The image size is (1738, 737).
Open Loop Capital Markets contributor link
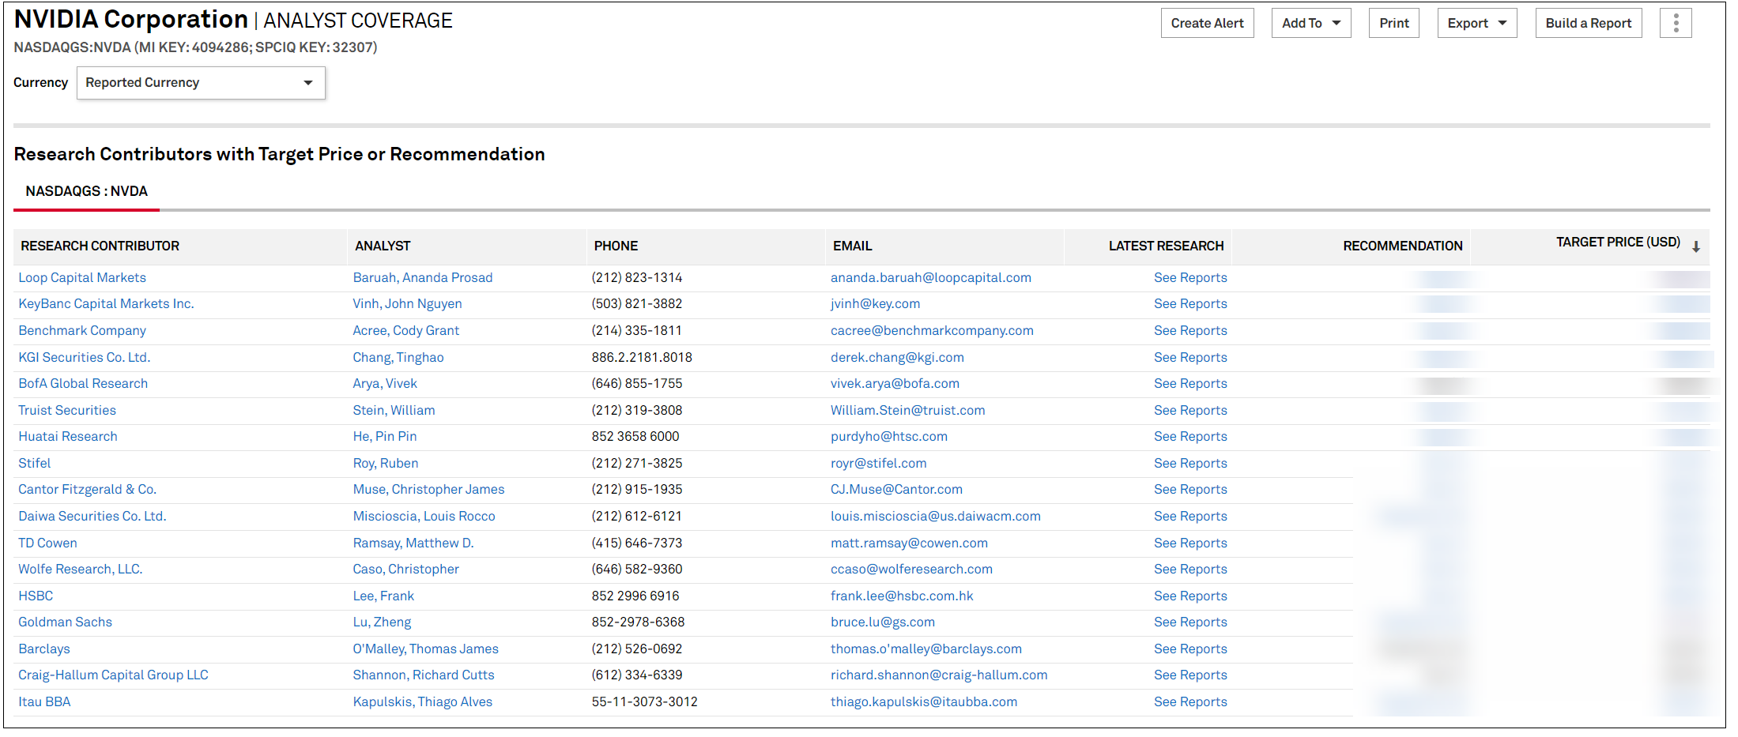tap(82, 278)
